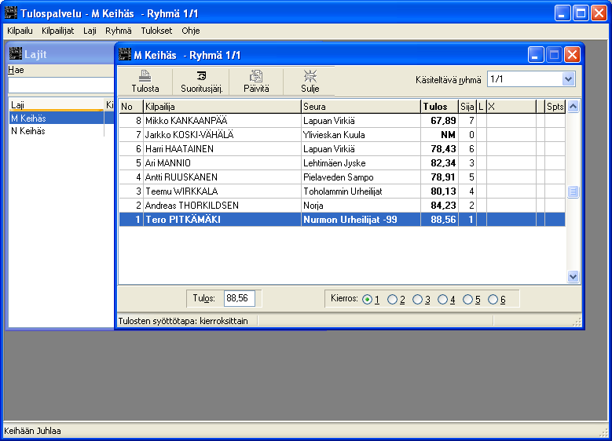Screen dimensions: 612x441
Task: Select Kierros round 2 radio button
Action: click(x=392, y=300)
